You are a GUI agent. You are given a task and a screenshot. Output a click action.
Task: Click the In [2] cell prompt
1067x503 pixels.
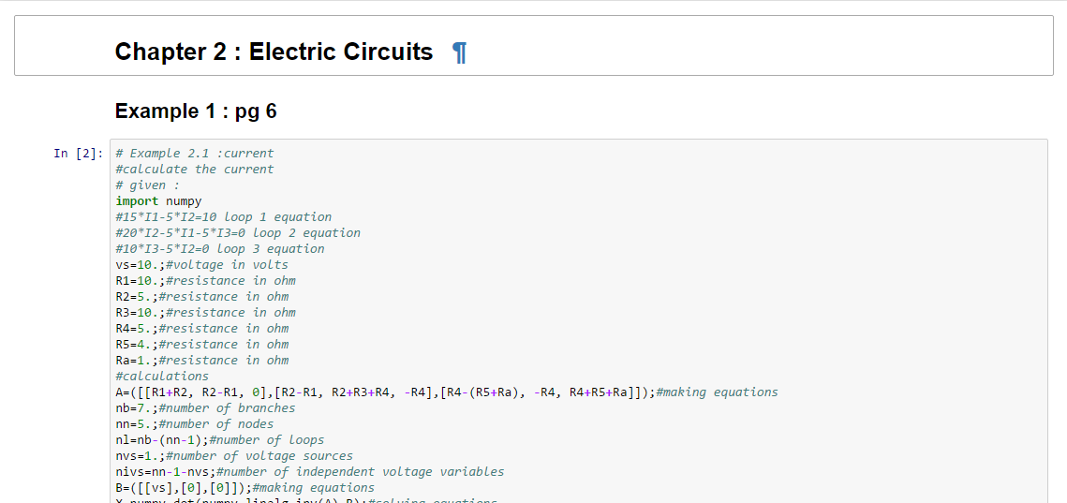click(x=78, y=154)
